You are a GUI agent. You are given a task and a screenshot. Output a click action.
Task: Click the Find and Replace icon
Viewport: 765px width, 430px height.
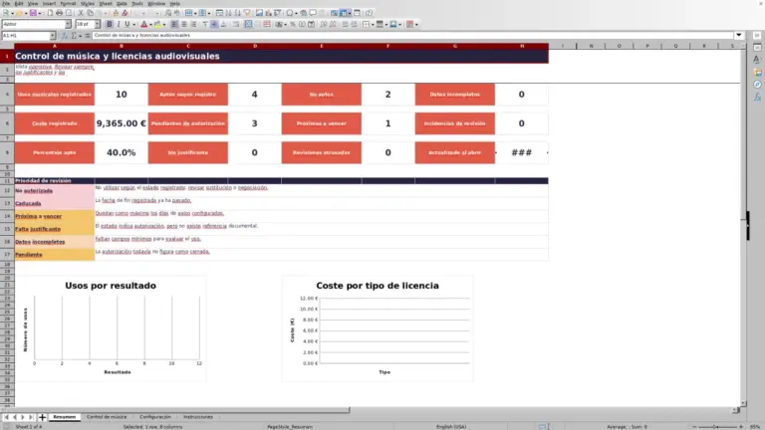[167, 13]
